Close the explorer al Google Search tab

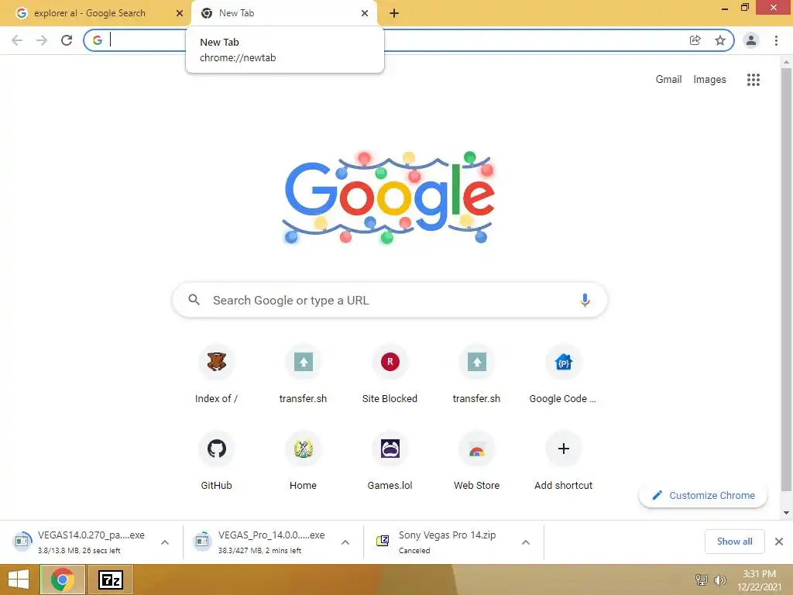coord(180,13)
